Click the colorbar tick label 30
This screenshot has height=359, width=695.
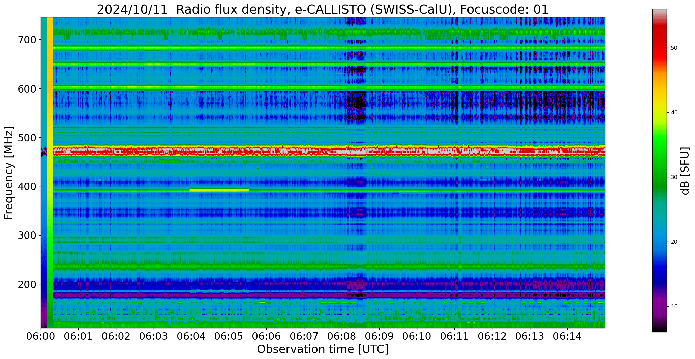click(674, 177)
